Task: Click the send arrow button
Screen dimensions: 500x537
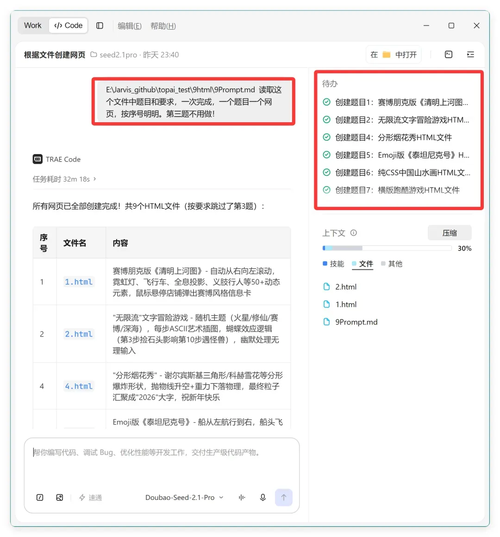Action: (283, 497)
